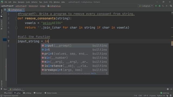Image resolution: width=173 pixels, height=97 pixels.
Task: Select input(__prompt) completion suggestion
Action: [x=75, y=46]
